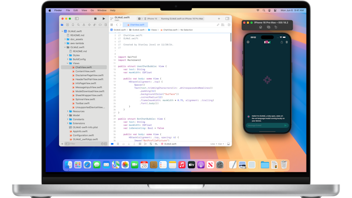Open the Breakpoint navigator
Screen dimensions: 352x198
tap(100, 25)
